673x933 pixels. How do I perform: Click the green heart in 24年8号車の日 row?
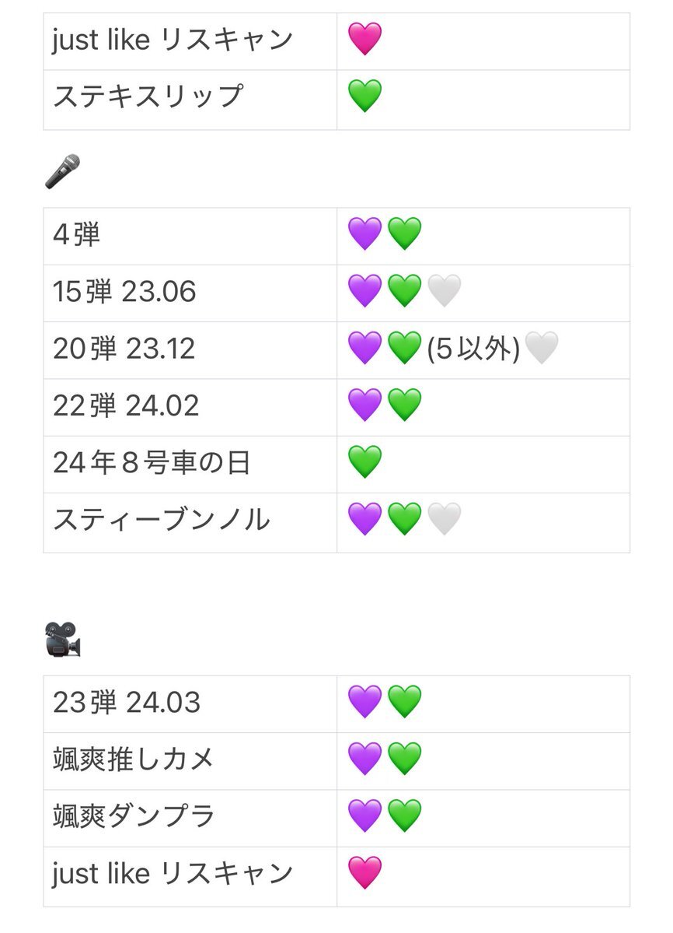(364, 461)
